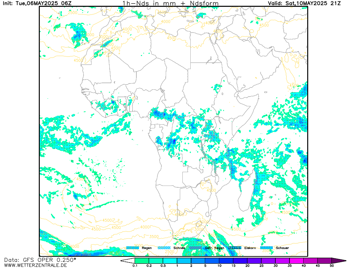Pick the colorbar segment between 15 and 20
Image resolution: width=347 pixels, height=268 pixels.
tap(240, 261)
